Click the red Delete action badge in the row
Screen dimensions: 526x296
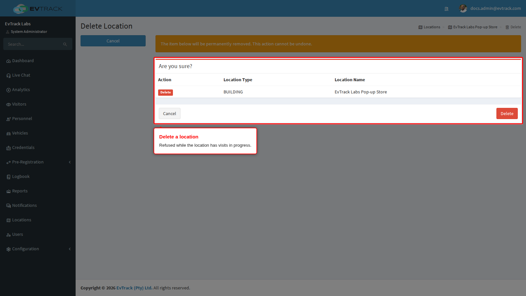pos(165,92)
